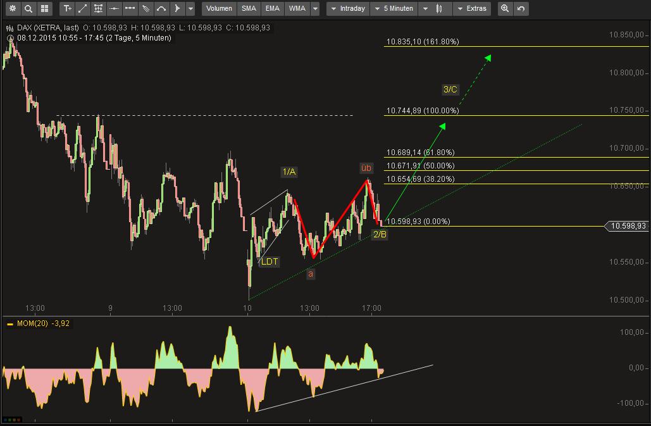Open the Extras menu
Viewport: 651px width, 426px height.
(x=476, y=9)
